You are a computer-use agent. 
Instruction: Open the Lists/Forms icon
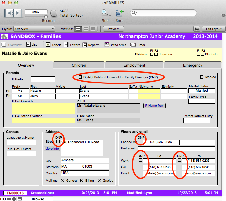(x=106, y=45)
